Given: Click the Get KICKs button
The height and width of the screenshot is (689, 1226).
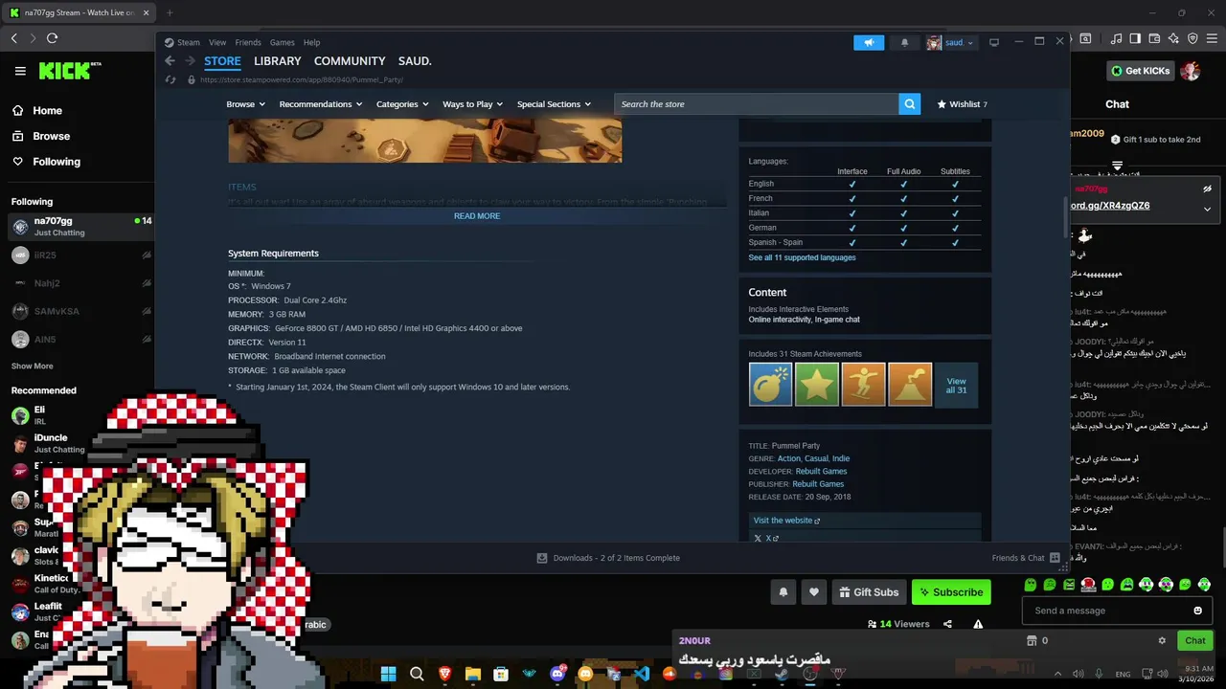Looking at the screenshot, I should (1140, 71).
